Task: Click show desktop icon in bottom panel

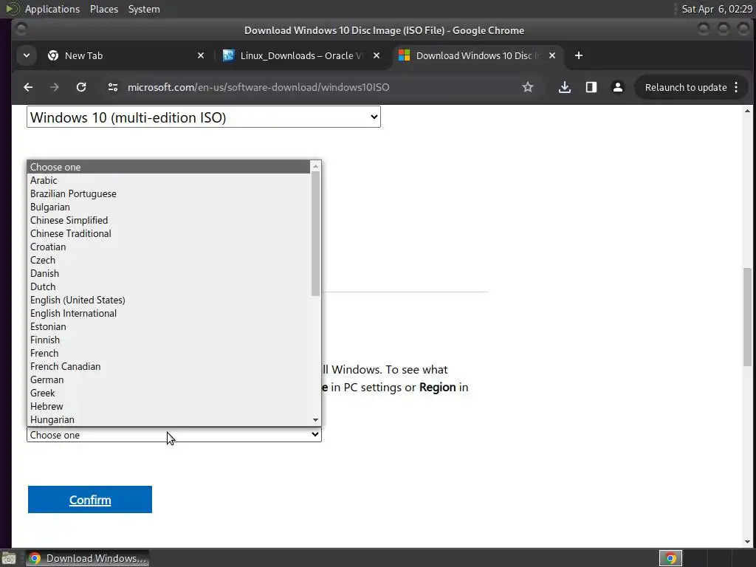Action: tap(8, 558)
